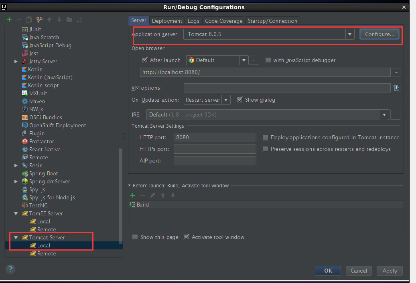The height and width of the screenshot is (283, 416).
Task: Enable Preserve sessions across restarts and redeploys
Action: (x=265, y=149)
